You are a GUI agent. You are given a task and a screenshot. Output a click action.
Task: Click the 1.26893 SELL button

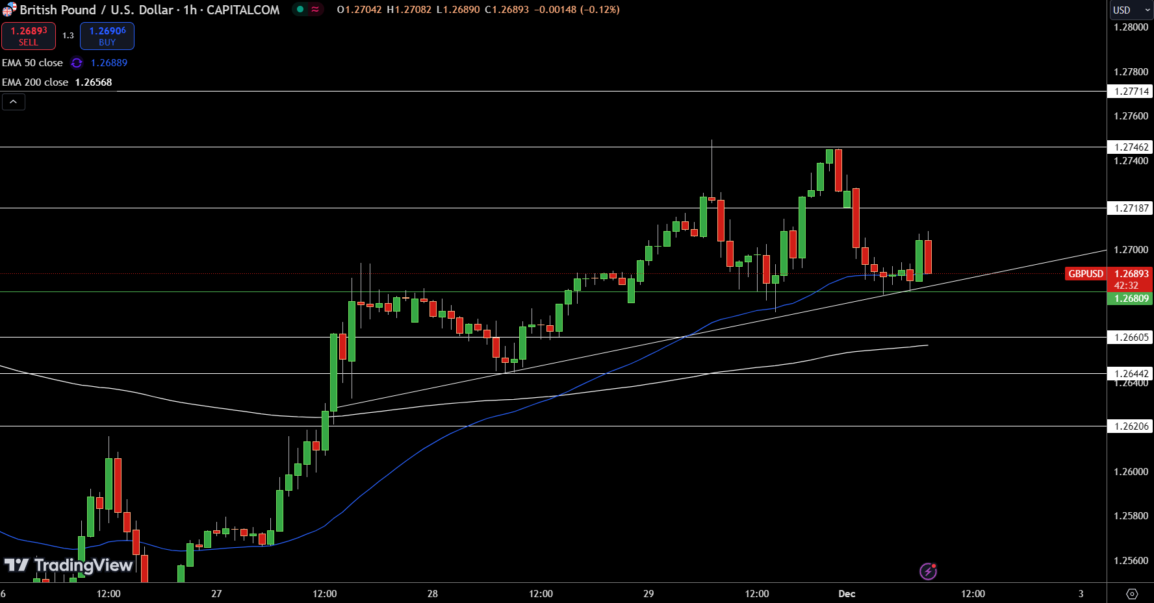pyautogui.click(x=29, y=36)
